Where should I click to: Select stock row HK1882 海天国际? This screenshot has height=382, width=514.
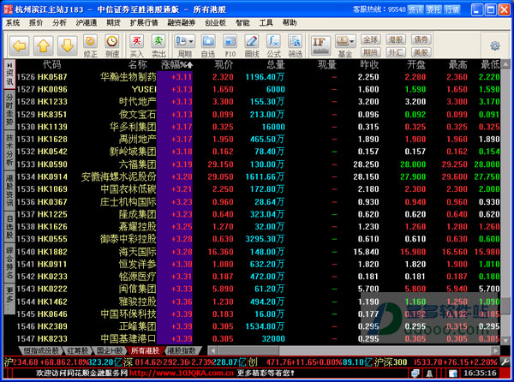[x=259, y=252]
